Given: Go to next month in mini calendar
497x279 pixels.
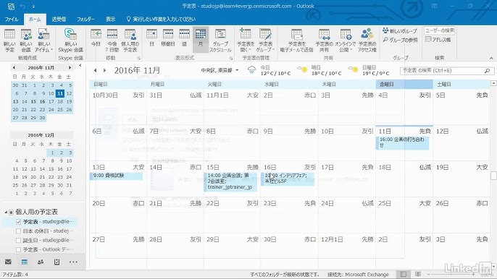Looking at the screenshot, I should coord(70,68).
